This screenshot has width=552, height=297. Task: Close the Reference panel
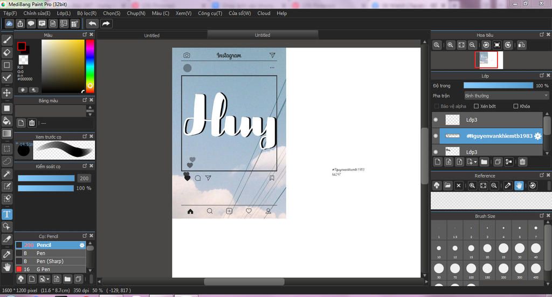tap(548, 175)
